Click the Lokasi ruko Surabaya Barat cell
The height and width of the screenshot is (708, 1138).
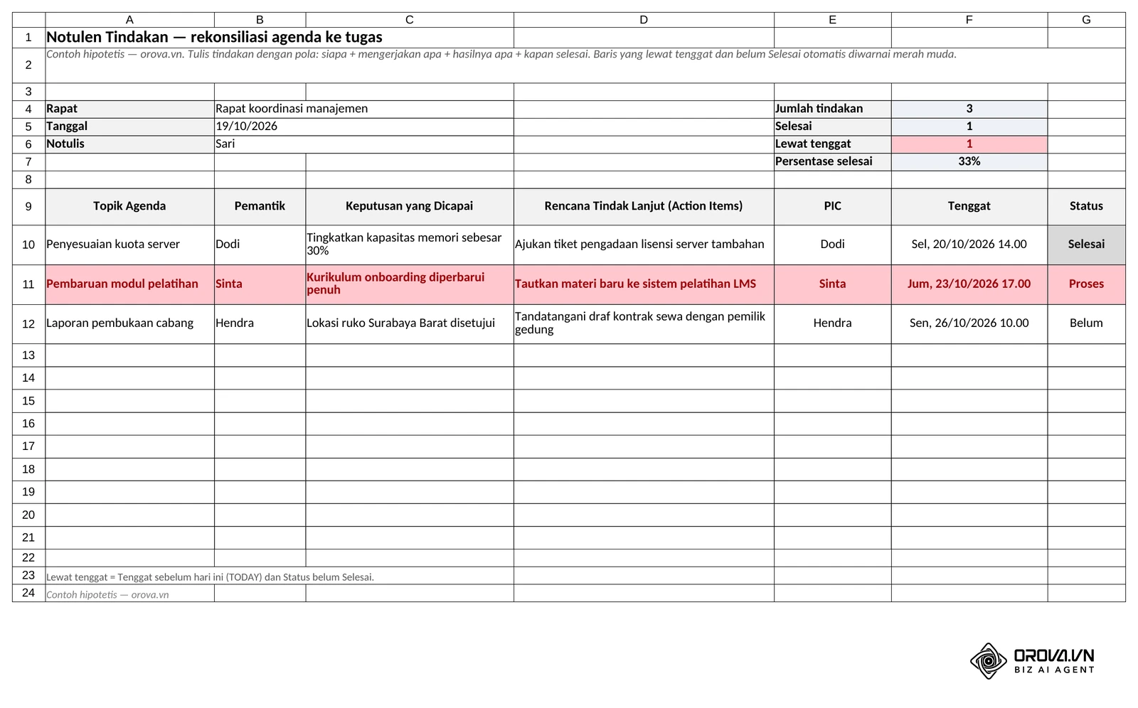[410, 323]
